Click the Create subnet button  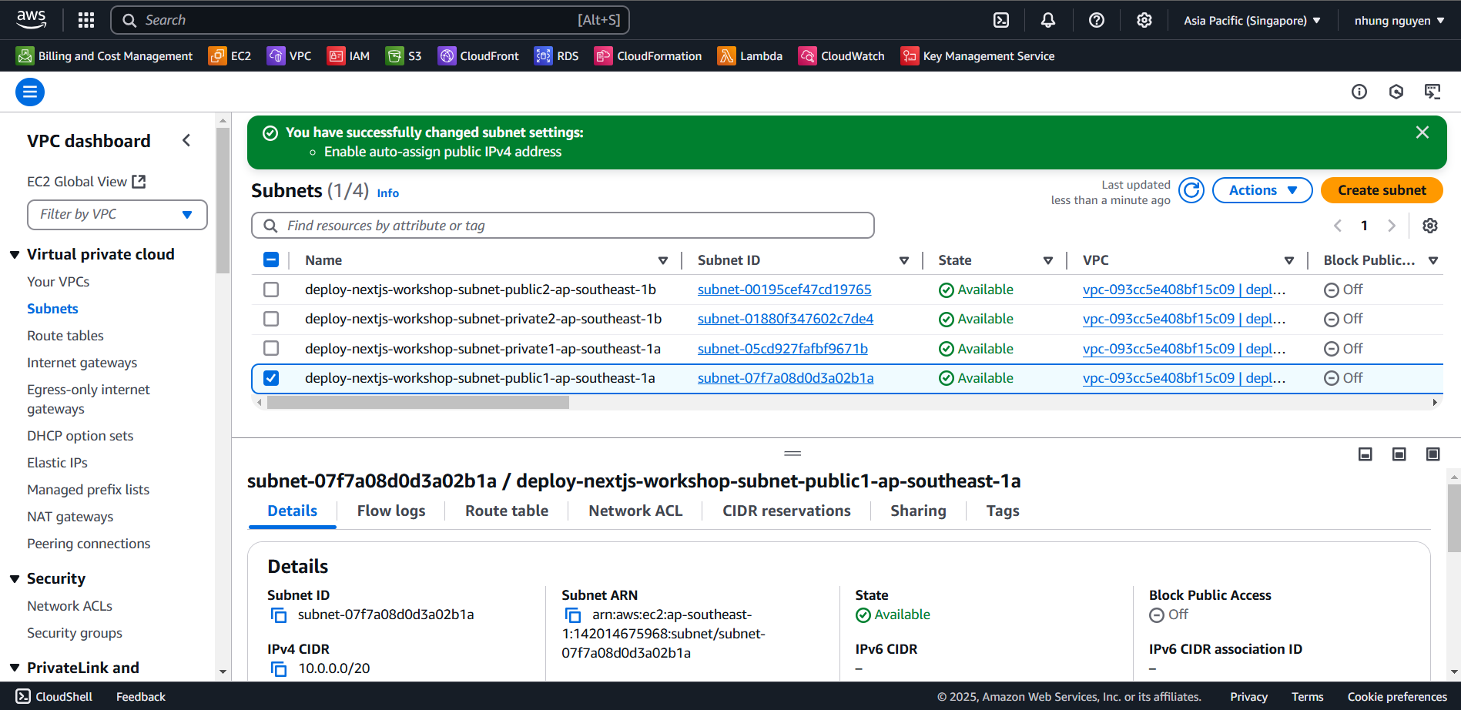point(1382,190)
